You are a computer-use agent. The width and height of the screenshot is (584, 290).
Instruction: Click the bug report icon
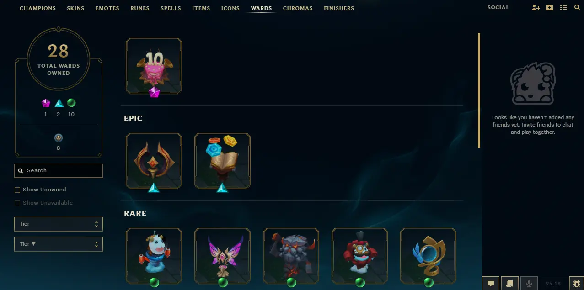point(577,283)
